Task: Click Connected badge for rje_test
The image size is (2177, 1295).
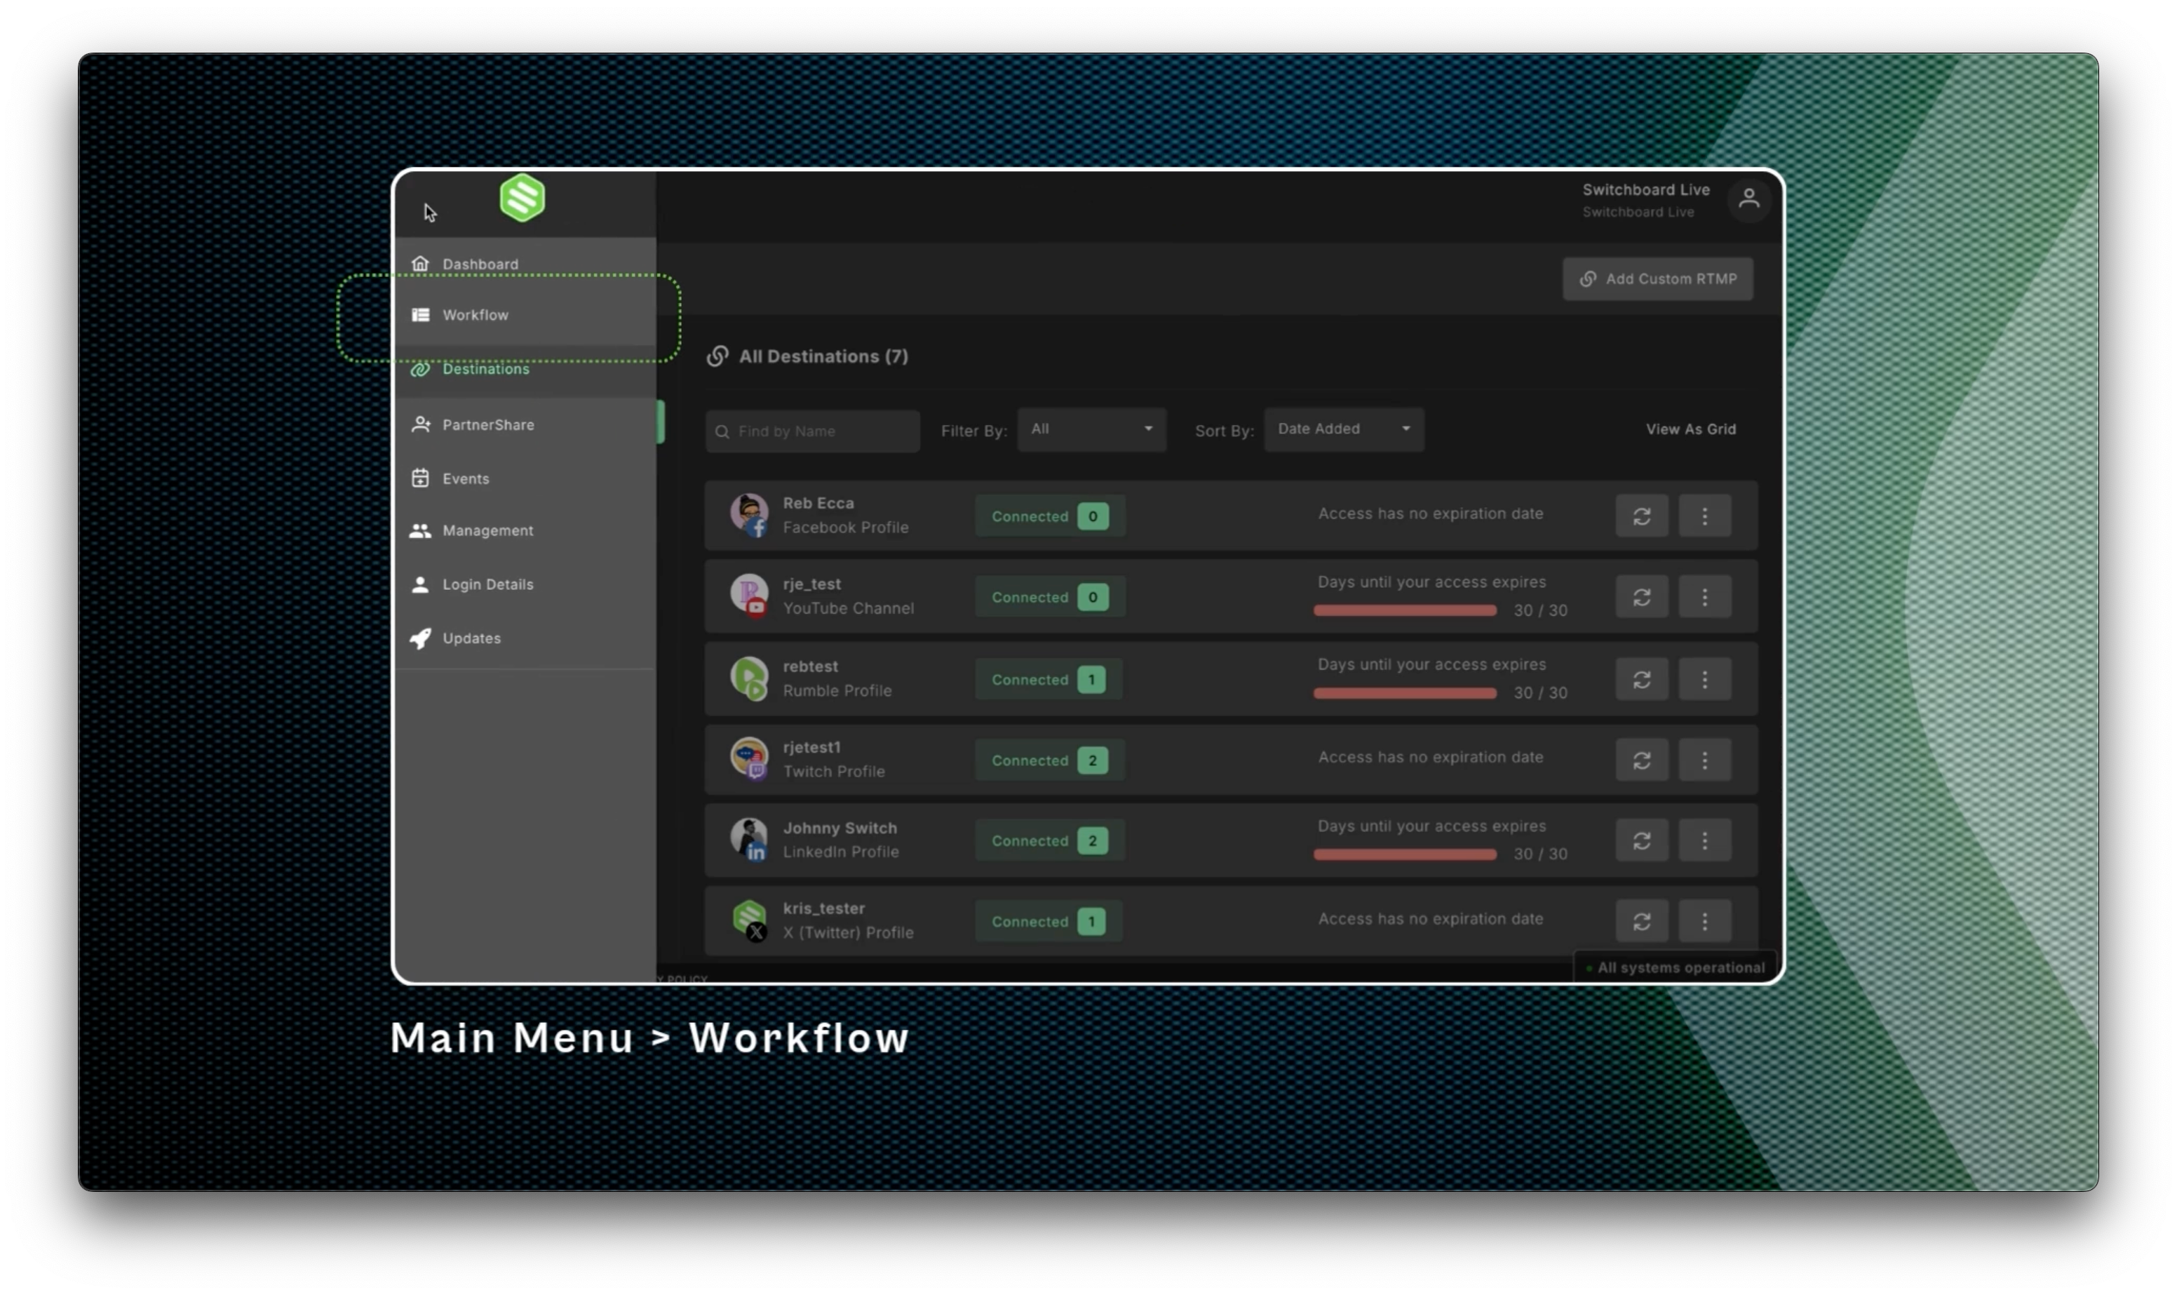Action: pyautogui.click(x=1049, y=597)
